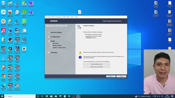Click the Read installation notes button
This screenshot has height=98, width=175.
[96, 64]
